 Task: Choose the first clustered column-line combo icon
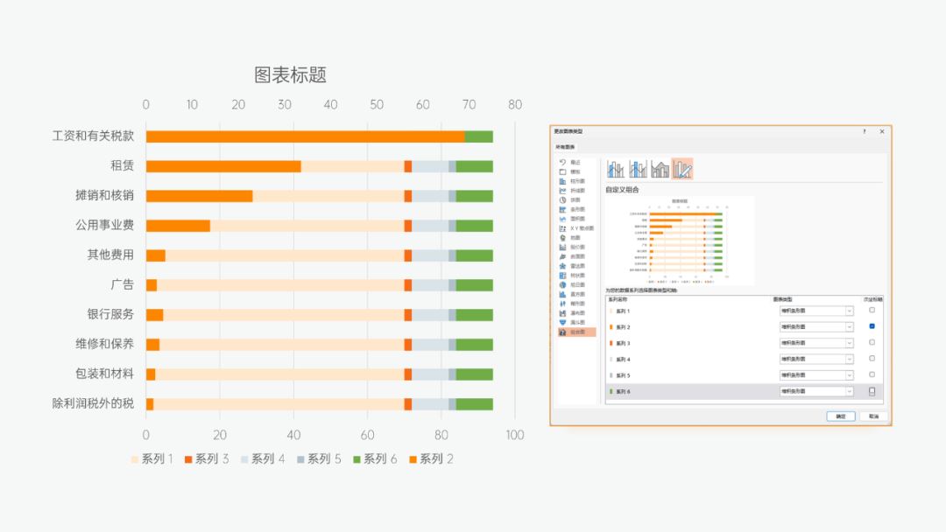pyautogui.click(x=617, y=169)
